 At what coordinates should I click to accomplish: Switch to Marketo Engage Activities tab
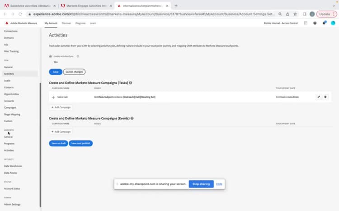pos(85,6)
